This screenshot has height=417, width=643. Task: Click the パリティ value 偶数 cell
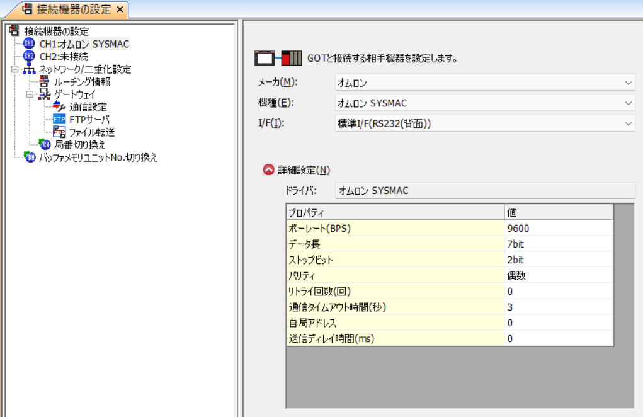tap(558, 275)
